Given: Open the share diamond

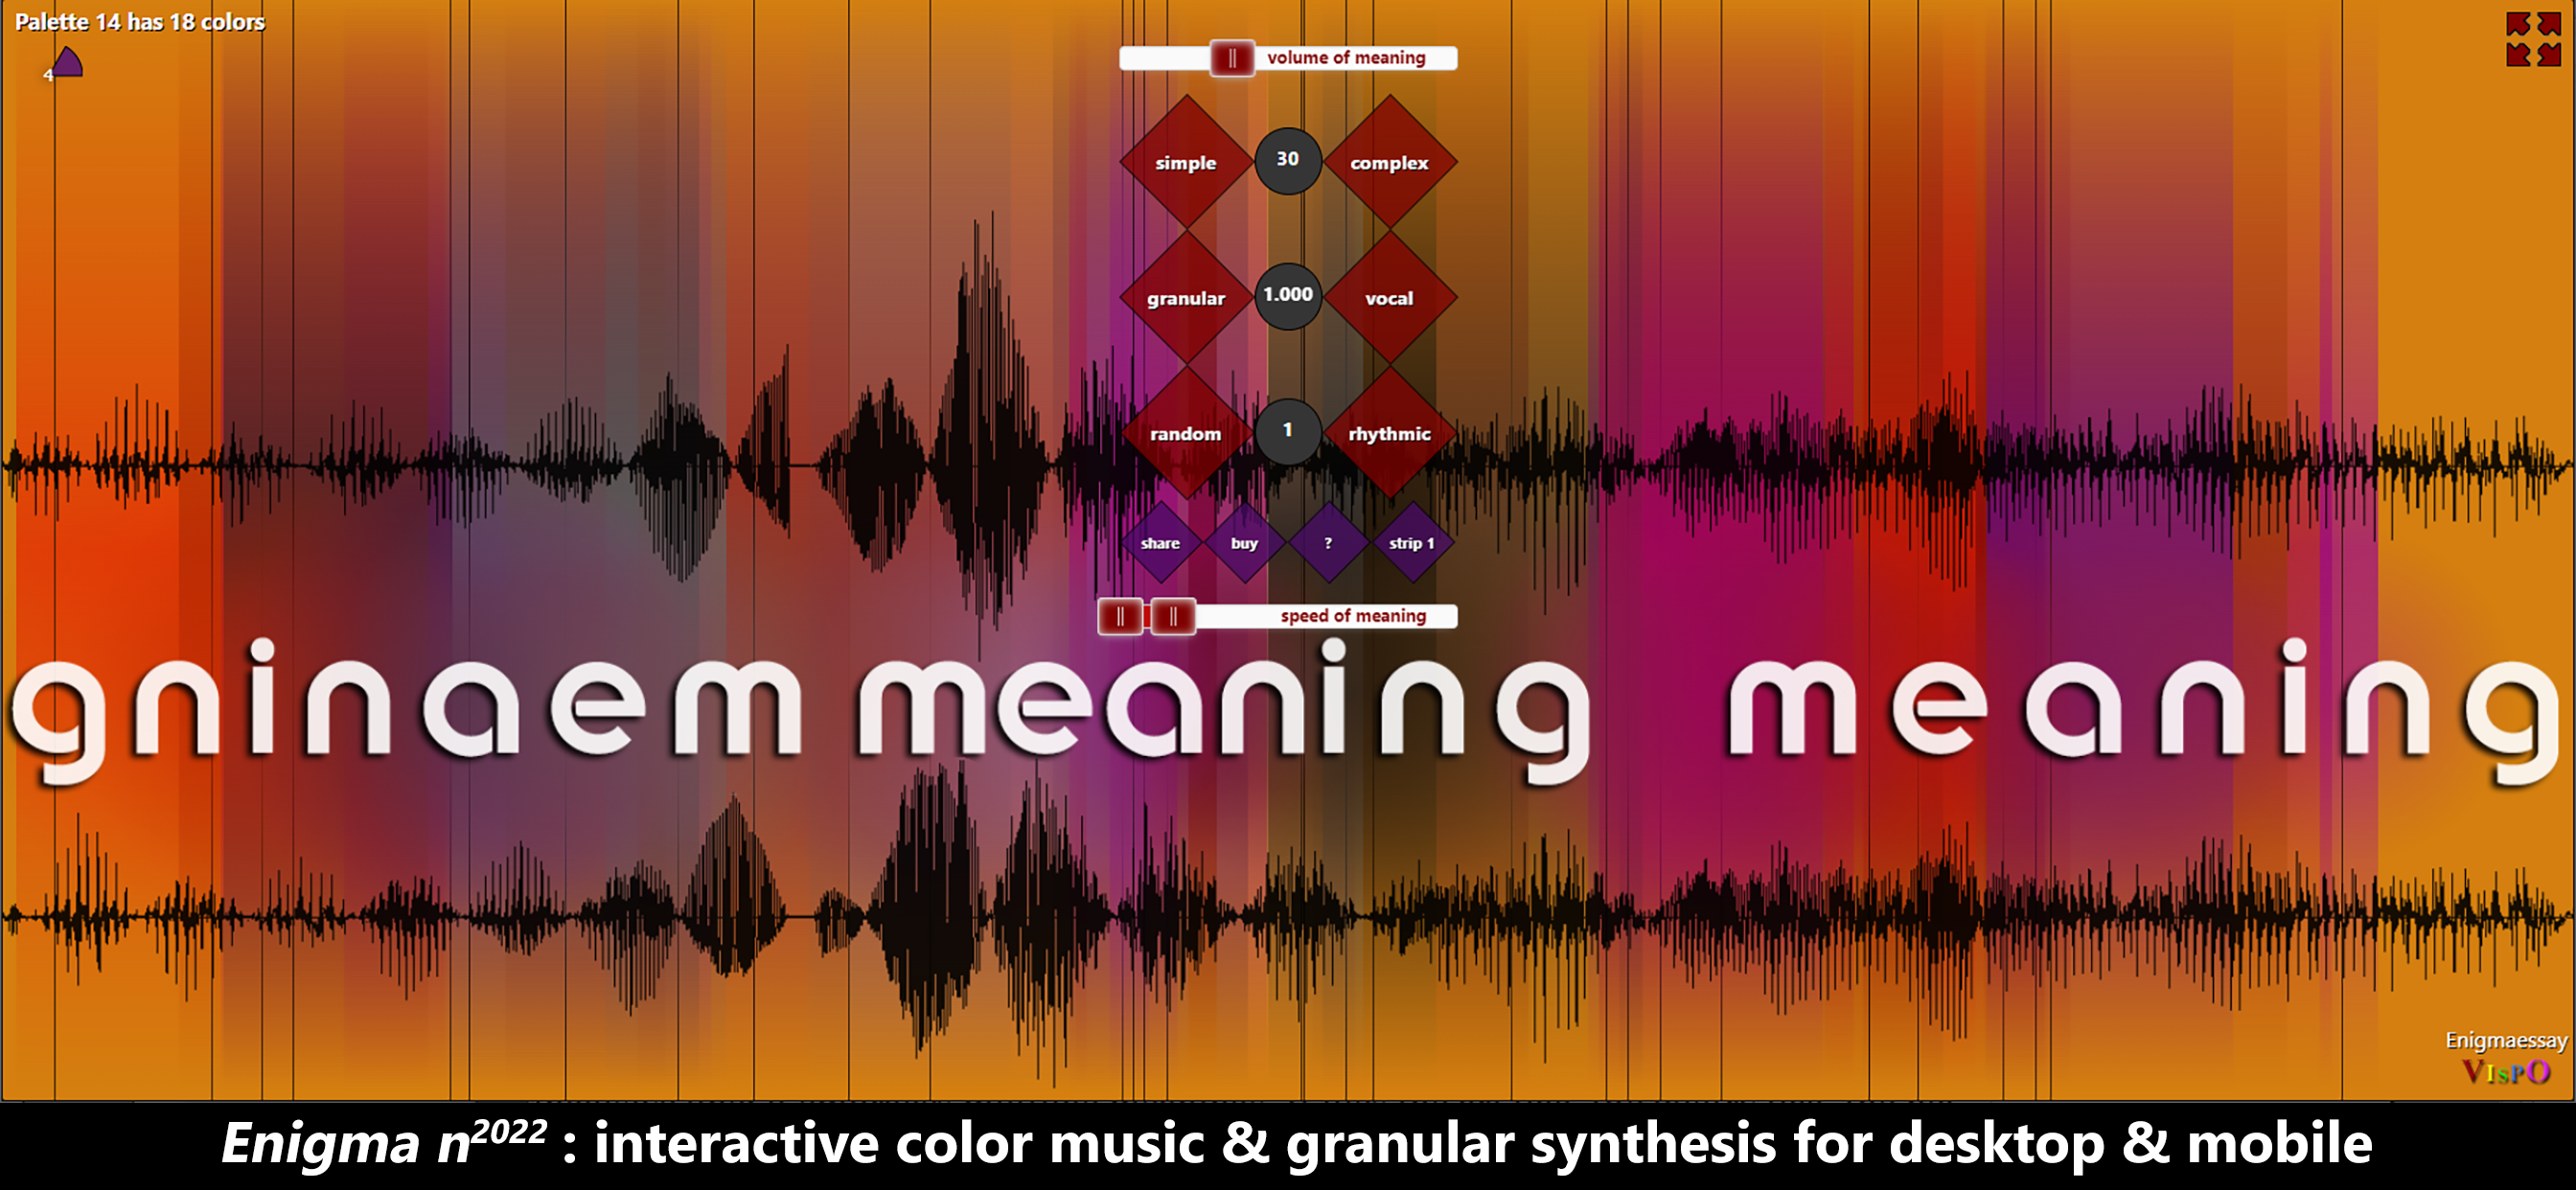Looking at the screenshot, I should tap(1160, 543).
